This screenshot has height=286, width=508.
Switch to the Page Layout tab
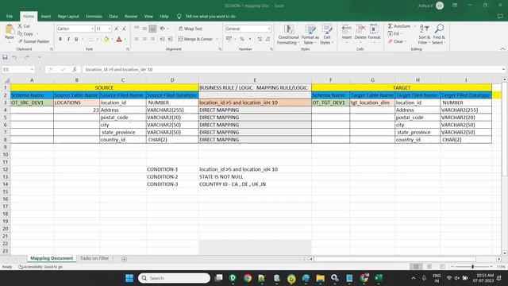pyautogui.click(x=68, y=16)
